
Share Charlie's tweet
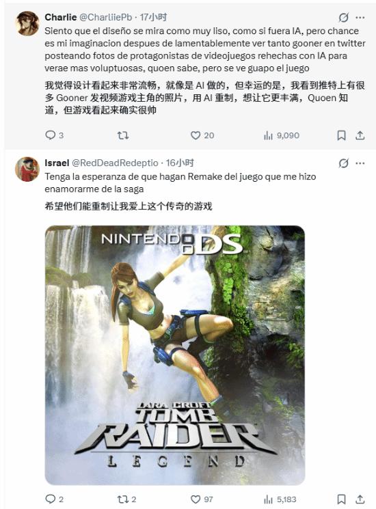[360, 135]
